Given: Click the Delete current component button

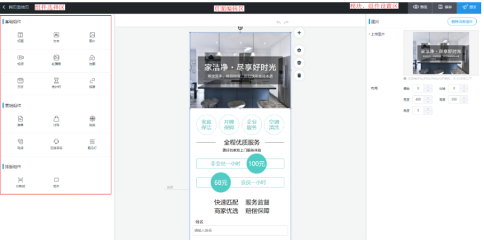Looking at the screenshot, I should 462,22.
